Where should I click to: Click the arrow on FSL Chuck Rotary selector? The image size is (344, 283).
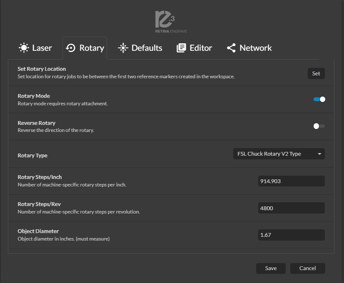[x=319, y=154]
